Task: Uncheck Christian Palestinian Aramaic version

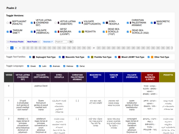Action: click(128, 23)
